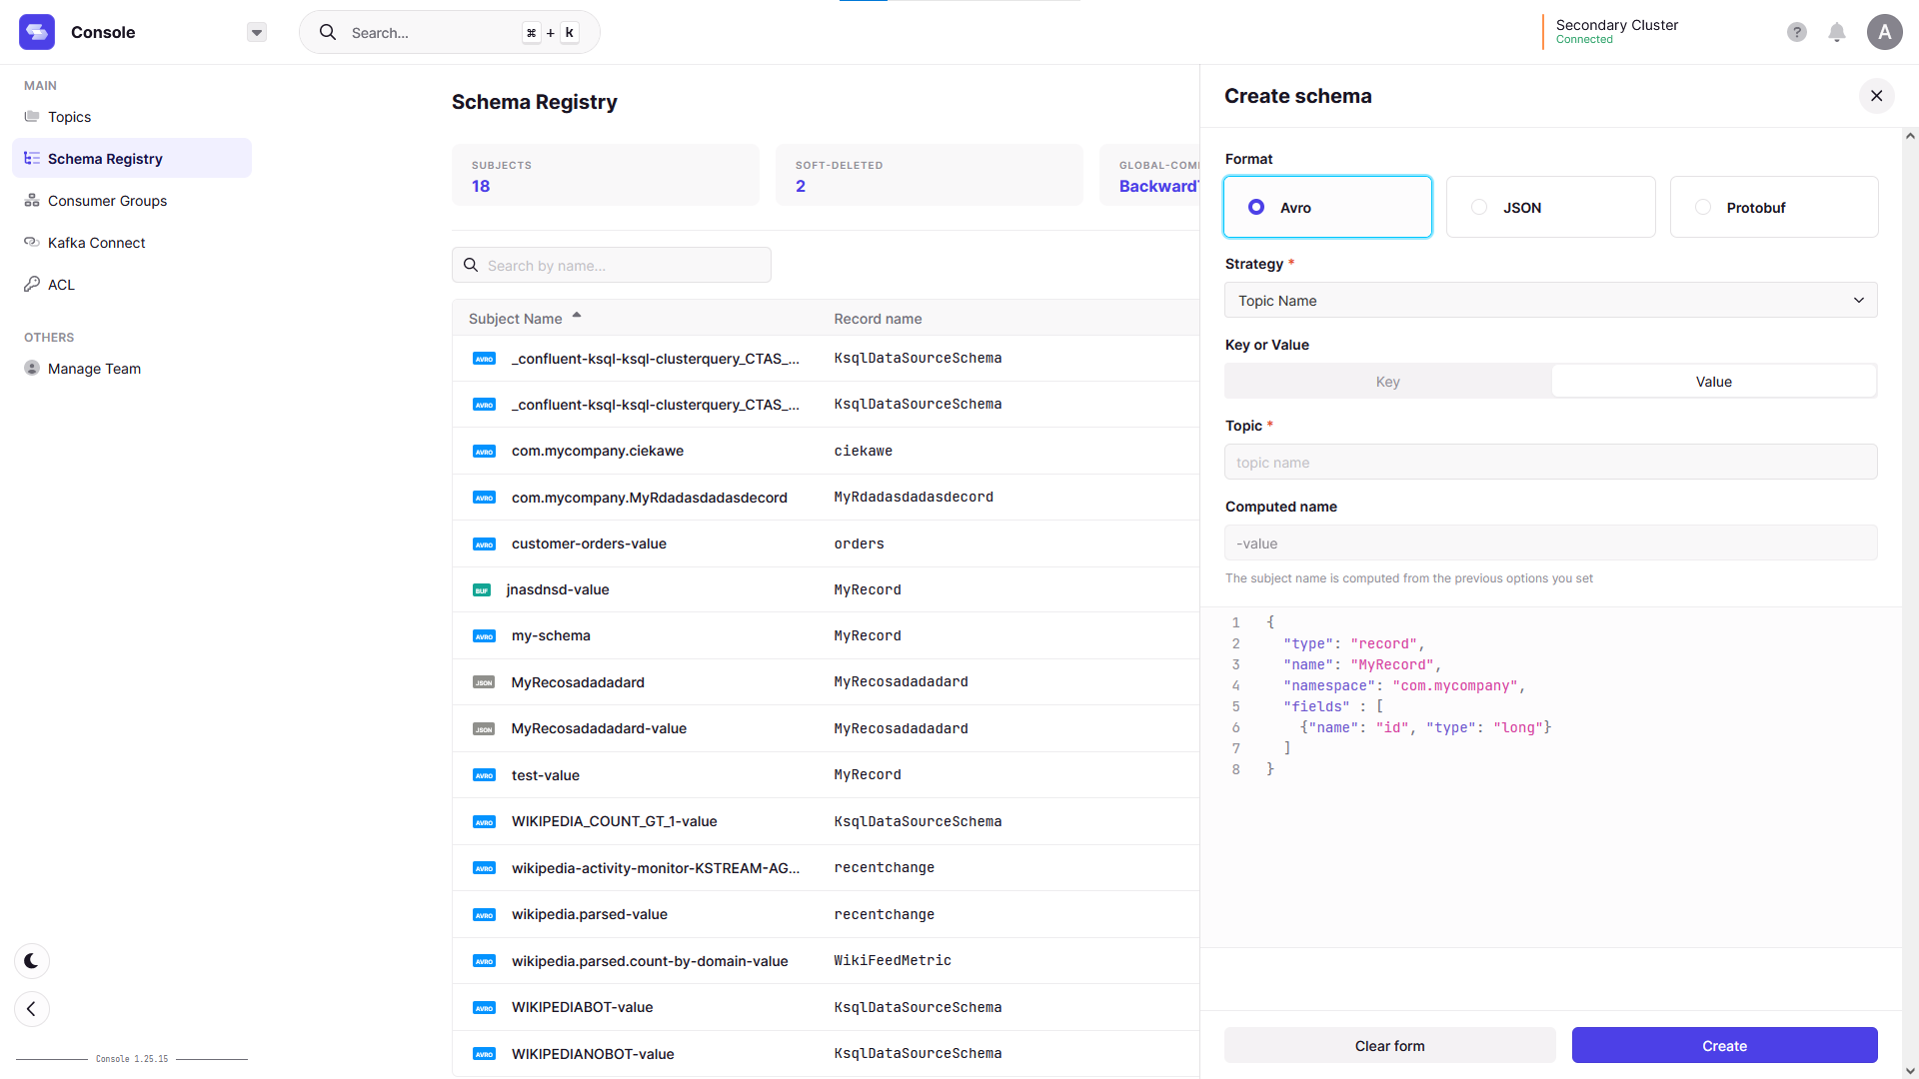Open the cluster switcher dropdown arrow
Viewport: 1919px width, 1079px height.
tap(257, 32)
